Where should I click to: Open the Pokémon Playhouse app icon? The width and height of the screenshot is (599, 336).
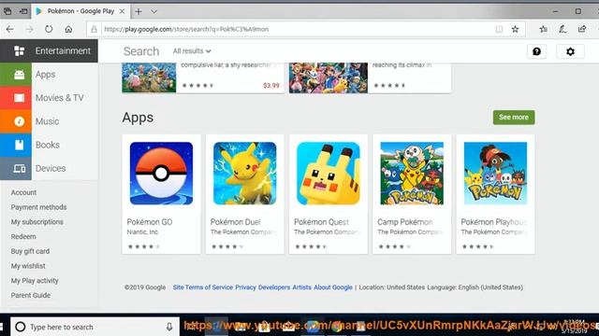pyautogui.click(x=495, y=174)
